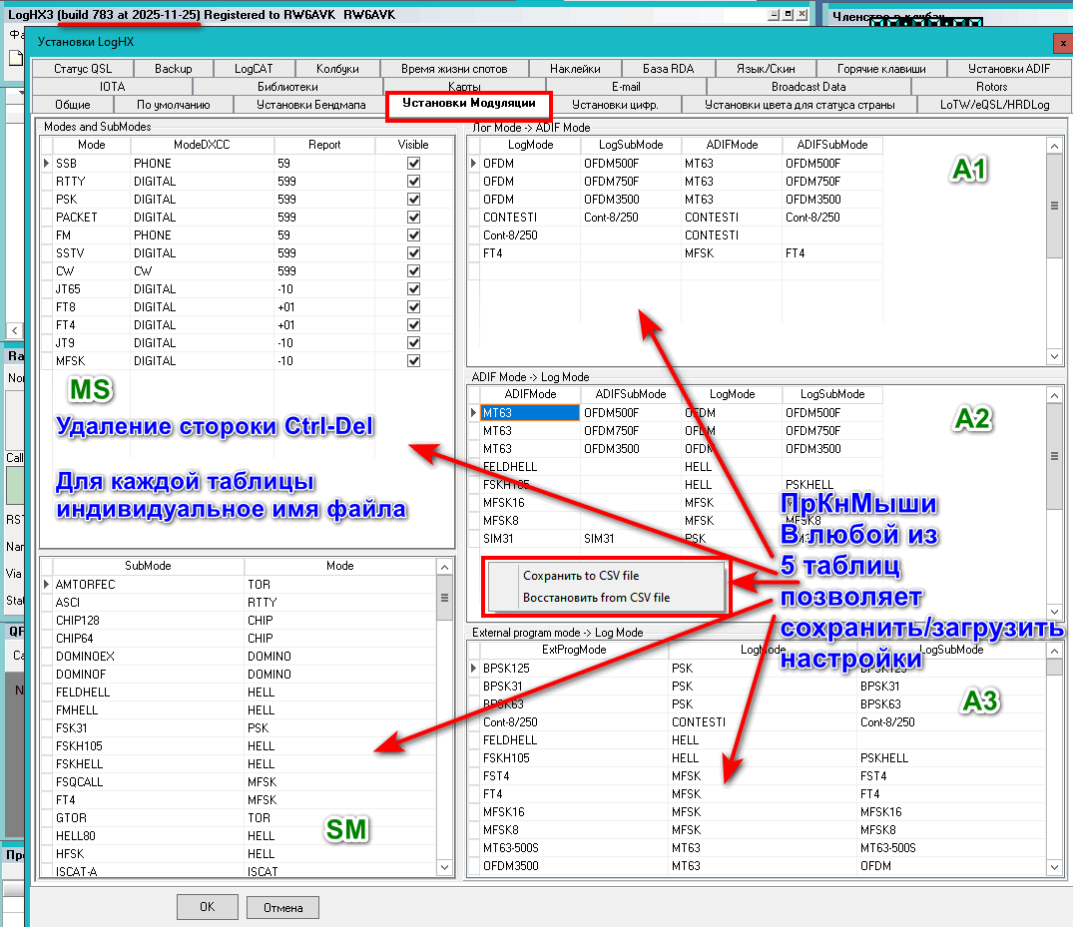Toggle the Visible checkbox for CW

click(413, 271)
